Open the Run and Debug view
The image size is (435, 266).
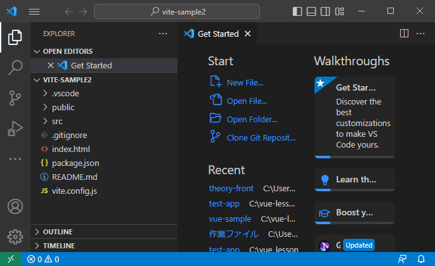click(x=15, y=129)
